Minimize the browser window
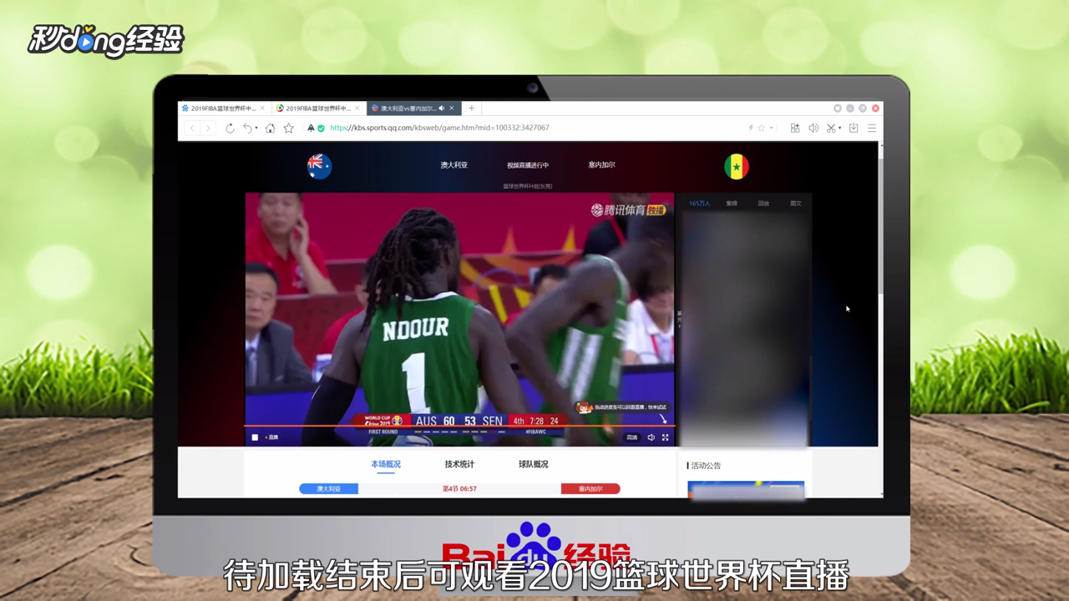Viewport: 1069px width, 601px height. point(850,109)
